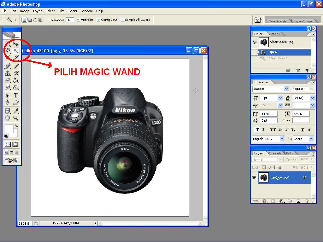Toggle Strikethrough in Character panel
This screenshot has height=242, width=323.
click(309, 130)
